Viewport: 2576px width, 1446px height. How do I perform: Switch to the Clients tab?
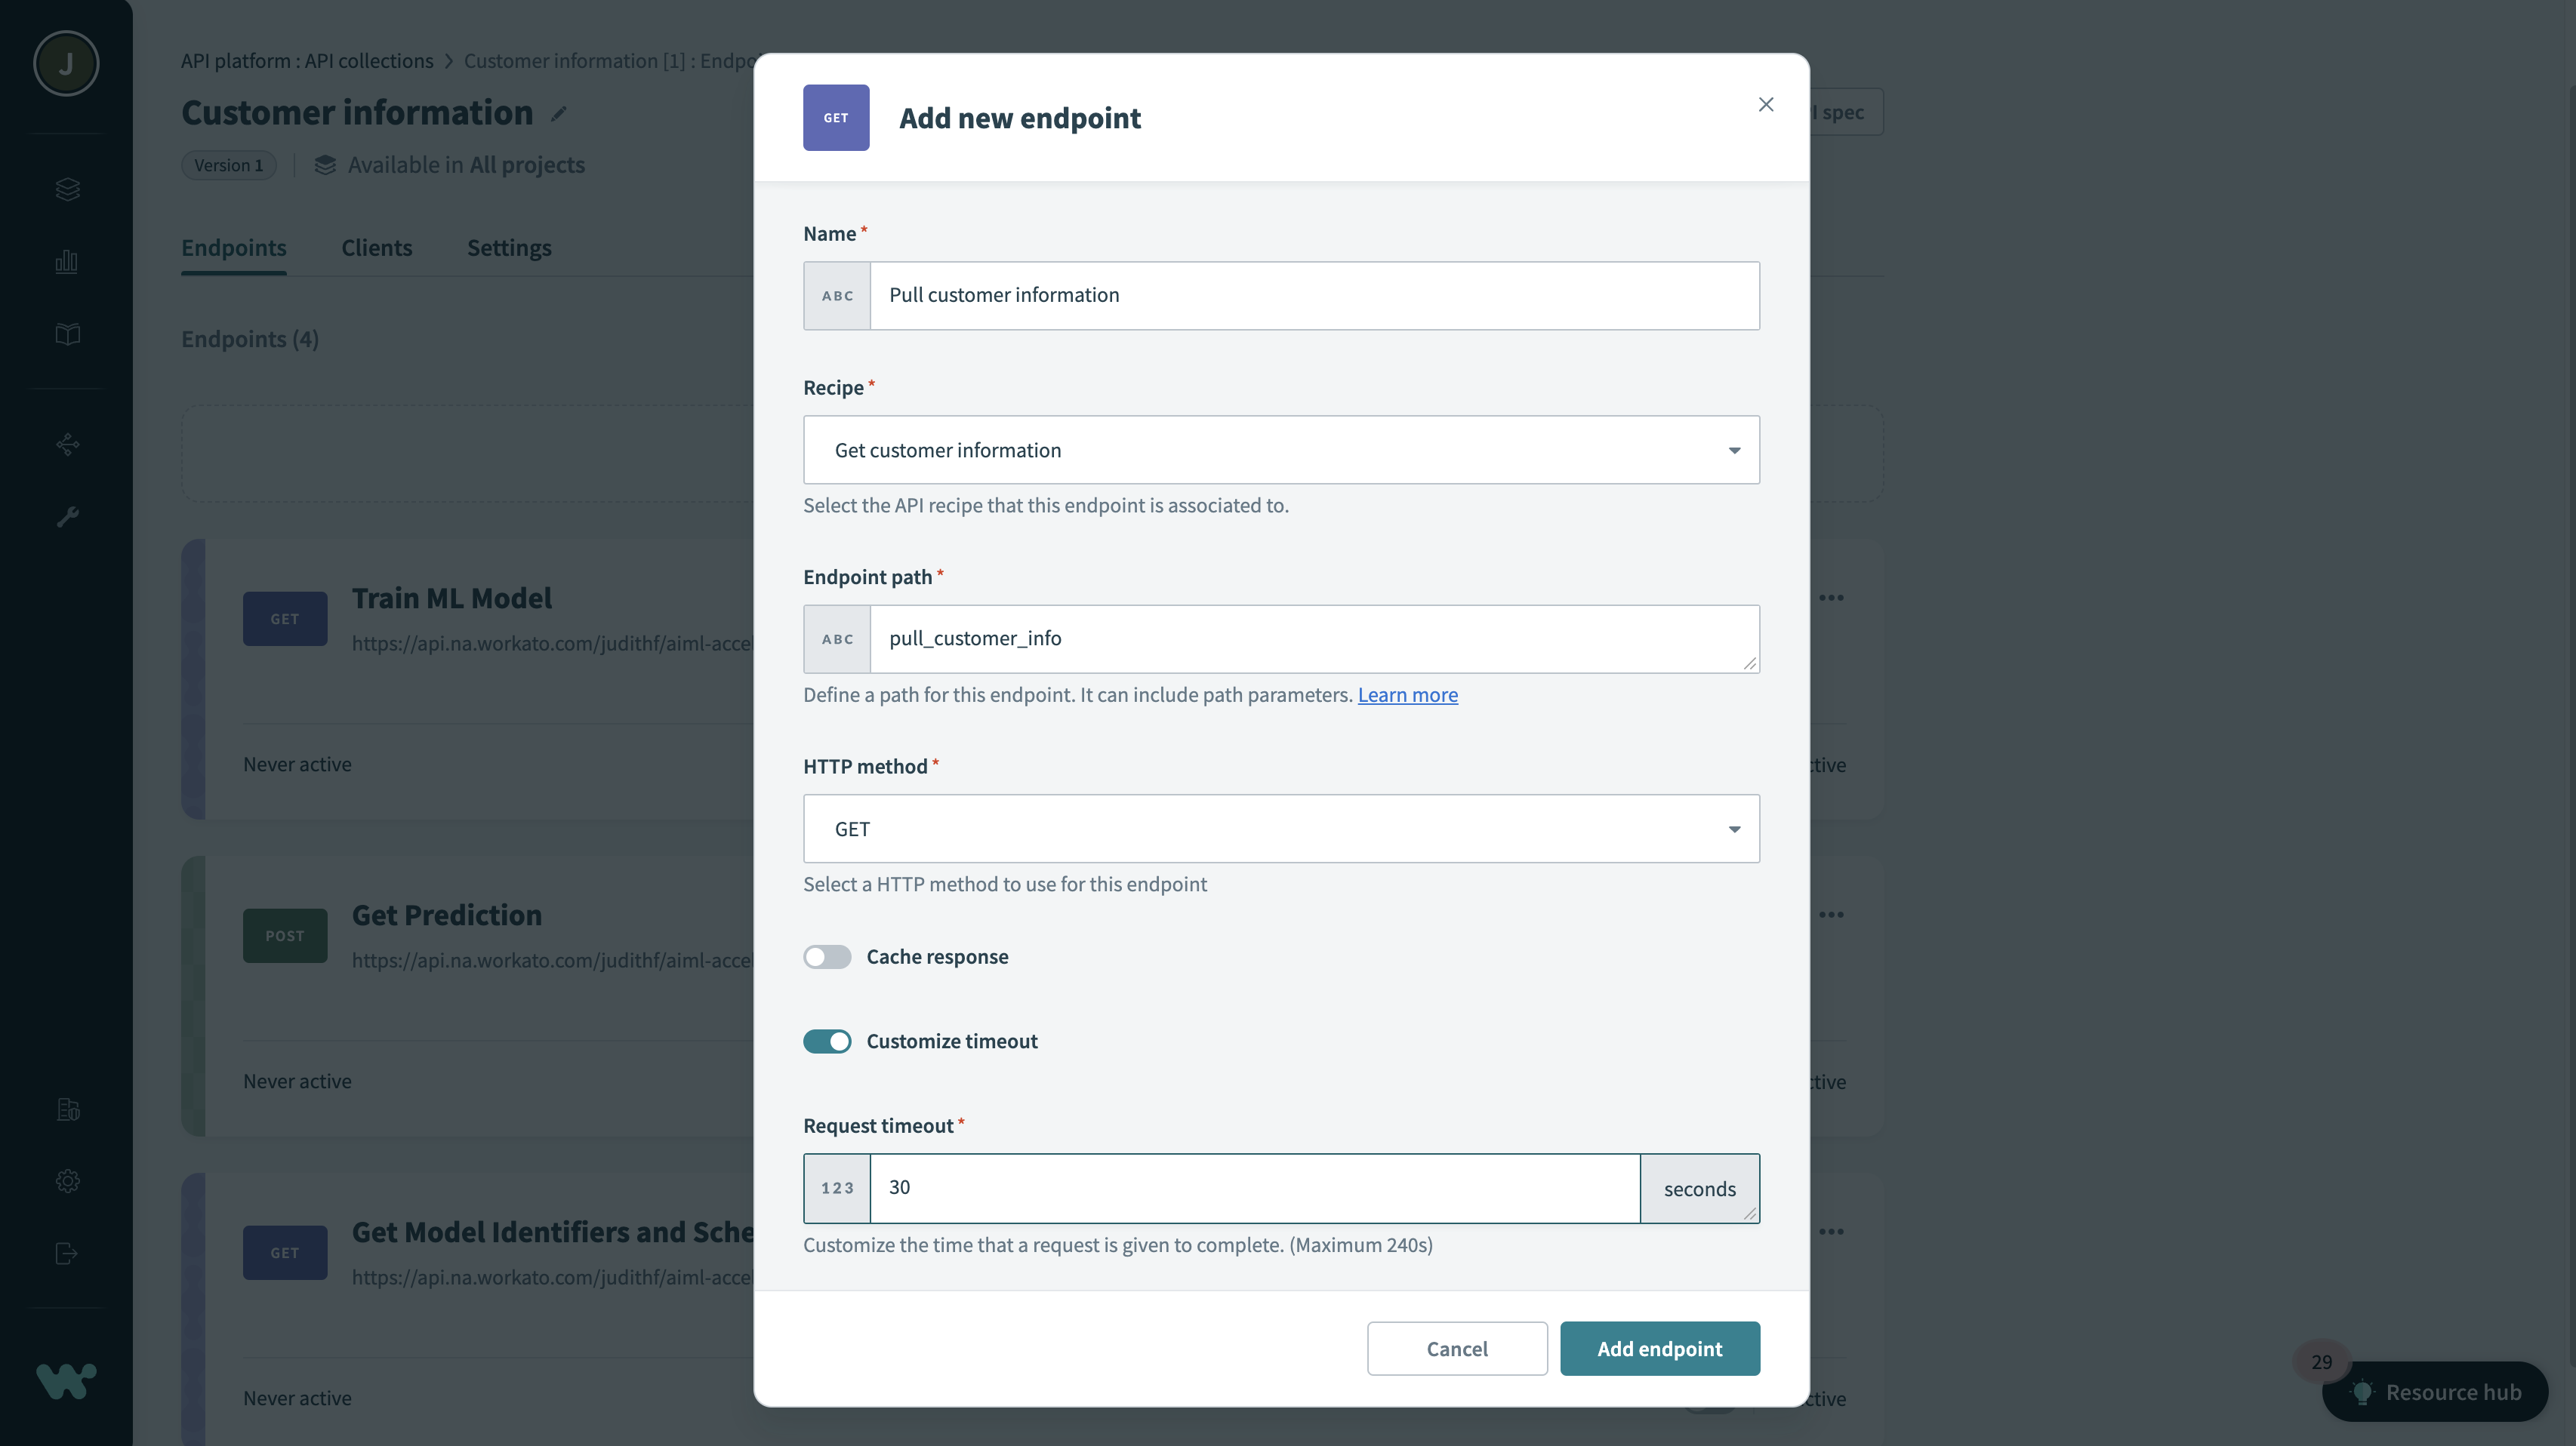376,248
